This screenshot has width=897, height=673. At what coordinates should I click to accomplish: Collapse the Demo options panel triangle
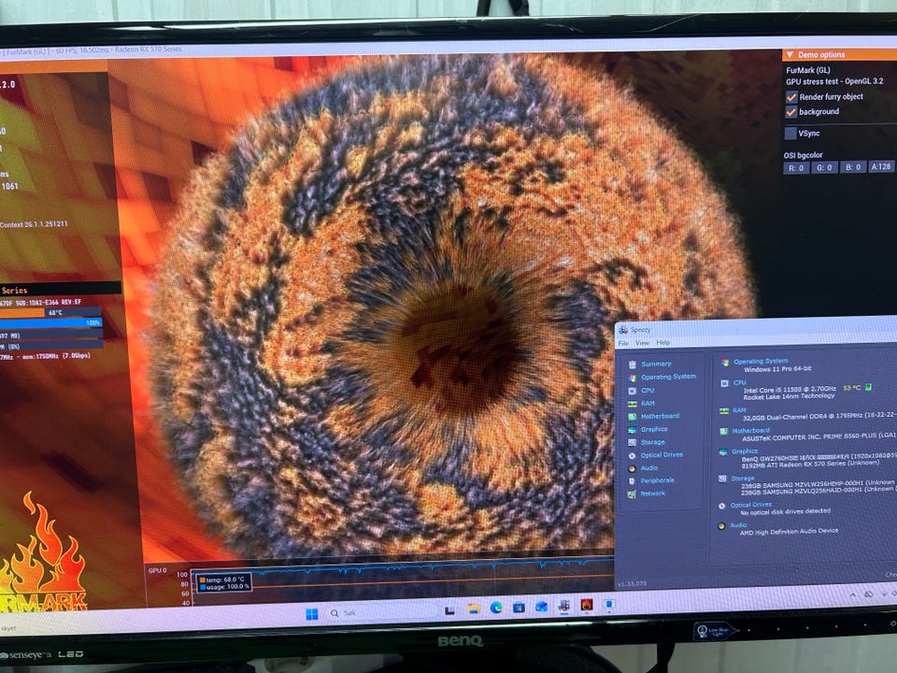tap(790, 55)
